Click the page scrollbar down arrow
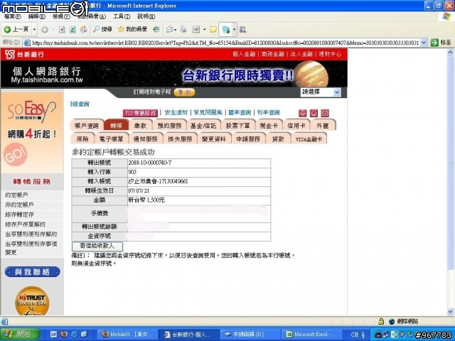 450,312
